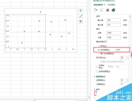Click the axis value field showing 0.14
132x101 pixels.
(x=122, y=50)
